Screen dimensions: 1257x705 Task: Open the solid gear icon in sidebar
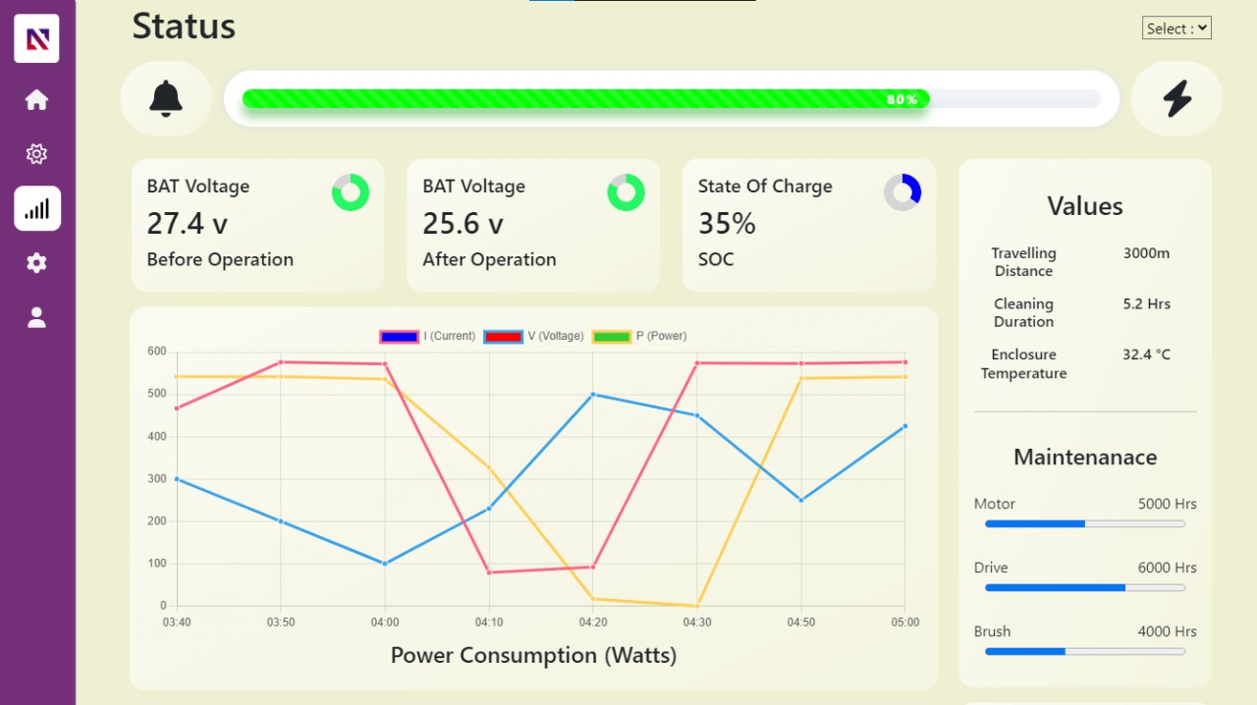[36, 262]
